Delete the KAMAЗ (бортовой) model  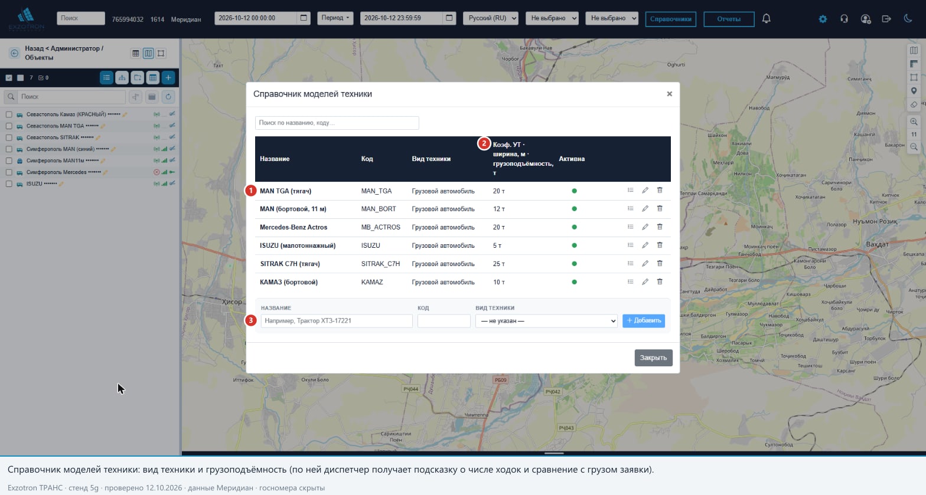click(660, 282)
